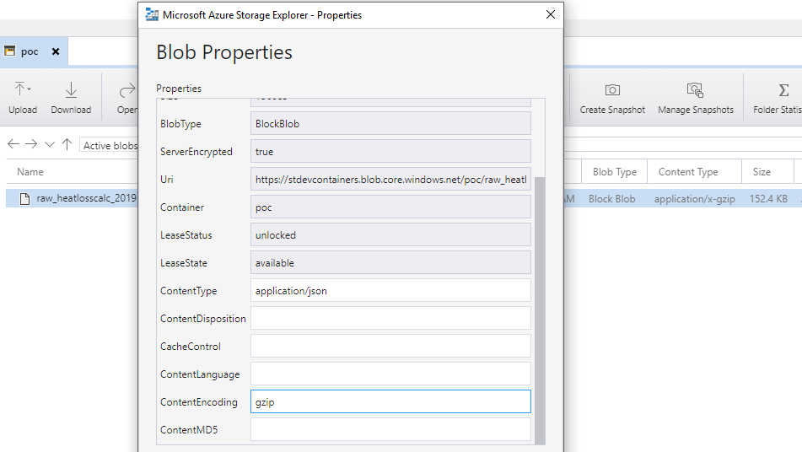Click the Download toolbar button
The image size is (802, 452).
tap(71, 98)
